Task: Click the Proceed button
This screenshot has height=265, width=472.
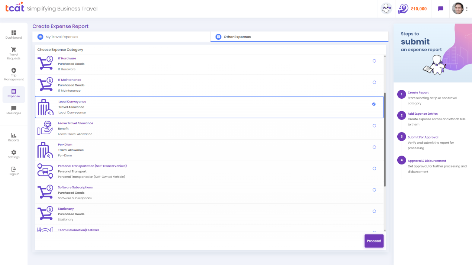Action: 374,241
